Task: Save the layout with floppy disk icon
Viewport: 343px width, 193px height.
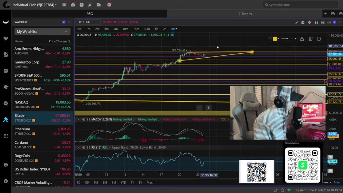Action: pyautogui.click(x=333, y=14)
